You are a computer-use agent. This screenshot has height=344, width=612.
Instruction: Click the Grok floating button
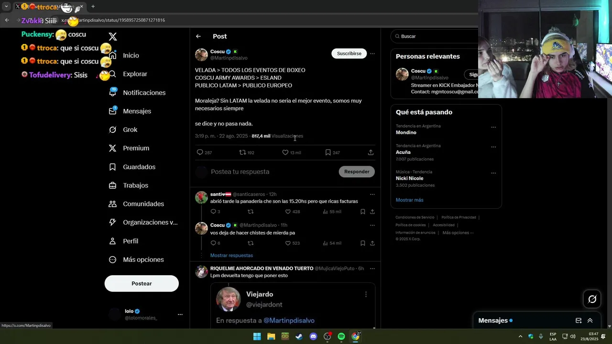point(592,299)
